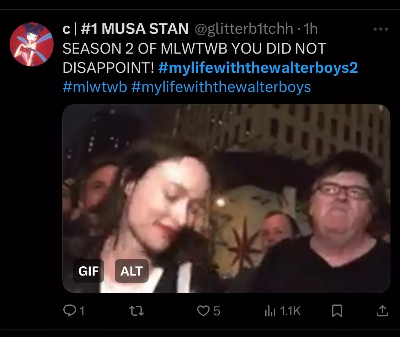Show the ALT image description
Viewport: 400px width, 337px height.
(x=132, y=271)
